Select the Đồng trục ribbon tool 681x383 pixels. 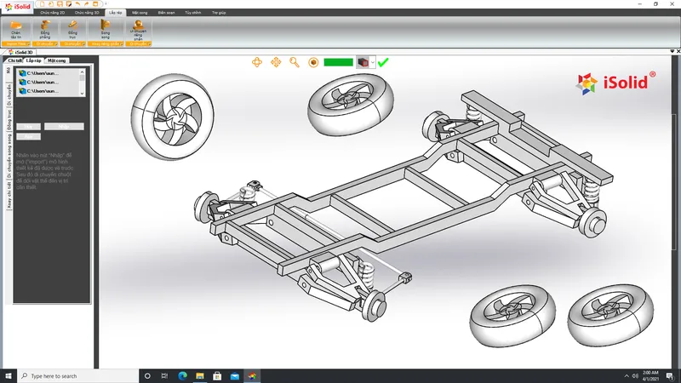click(x=72, y=30)
